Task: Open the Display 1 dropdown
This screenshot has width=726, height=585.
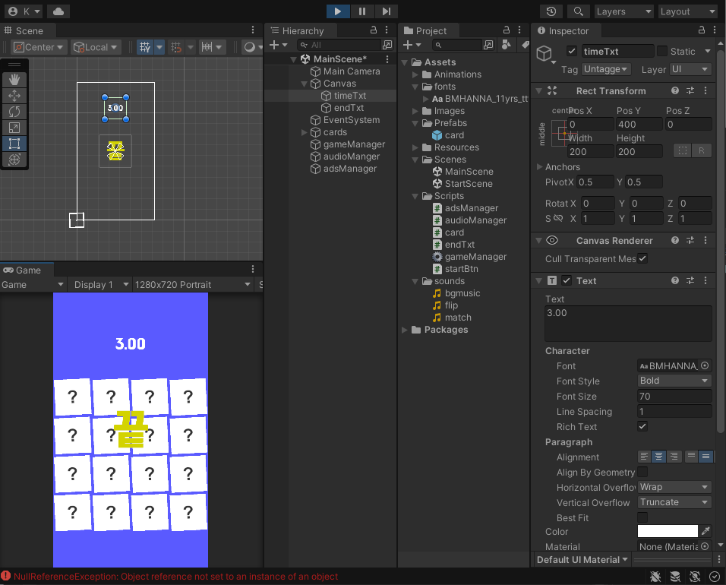Action: [x=101, y=284]
